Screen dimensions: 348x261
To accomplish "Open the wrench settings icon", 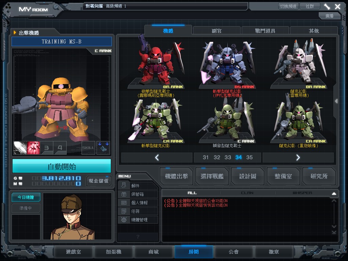I will click(327, 6).
